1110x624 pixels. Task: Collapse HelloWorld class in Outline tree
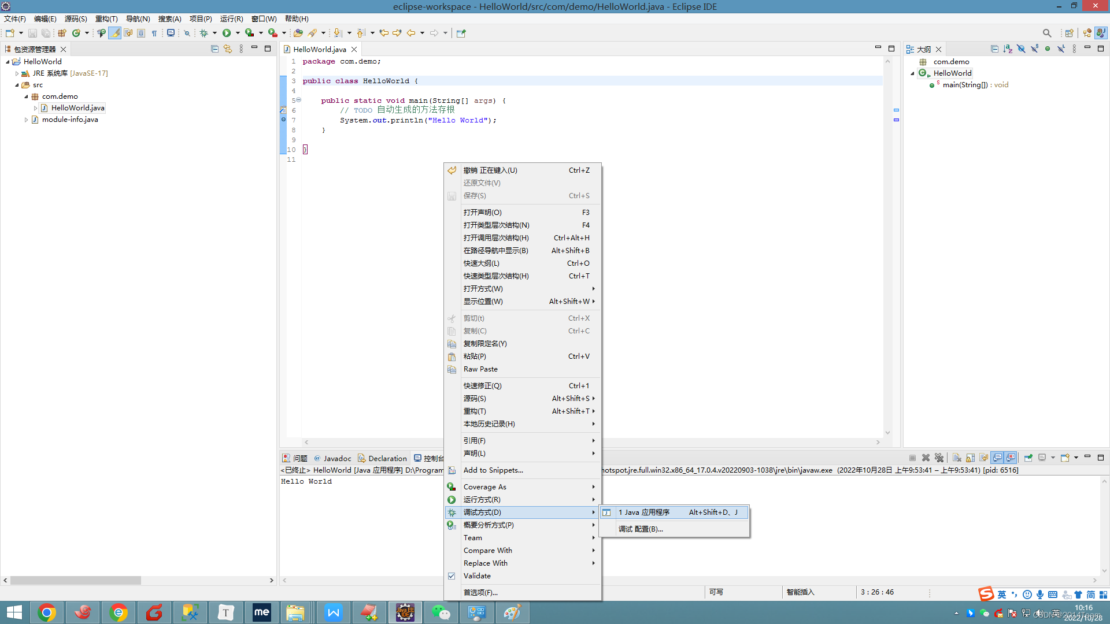912,73
